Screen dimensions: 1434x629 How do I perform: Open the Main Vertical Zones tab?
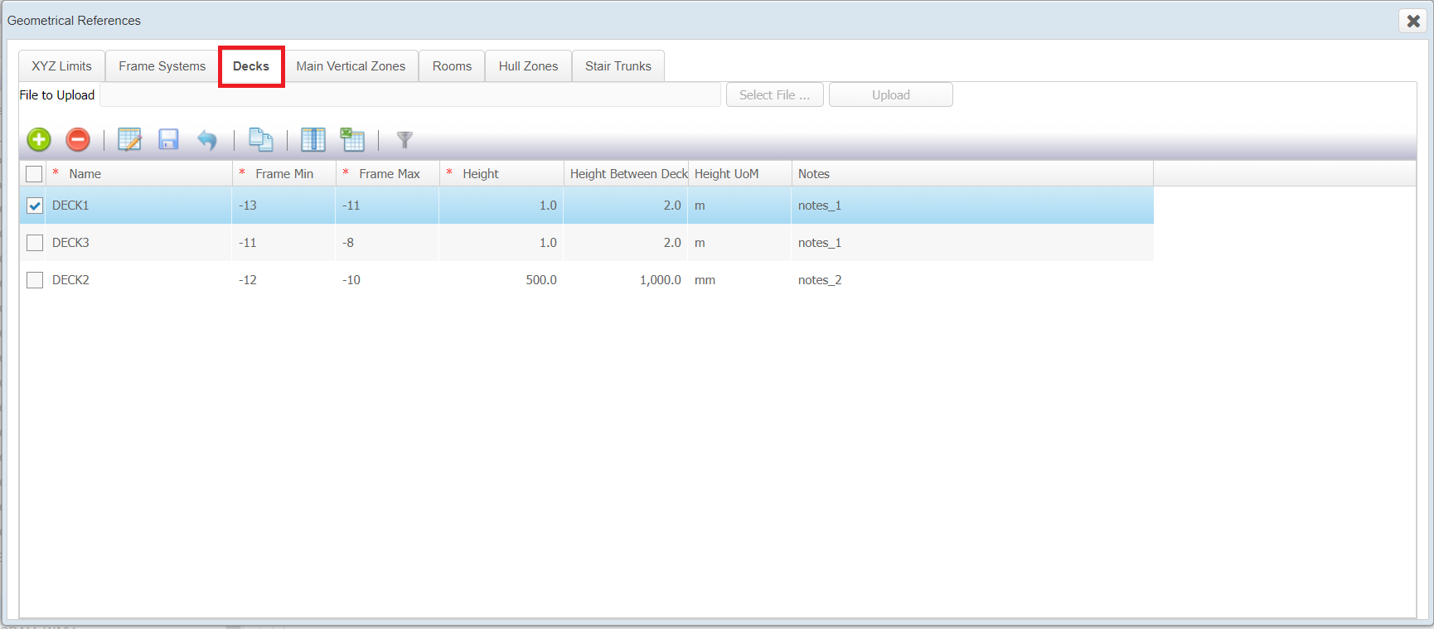click(x=351, y=66)
